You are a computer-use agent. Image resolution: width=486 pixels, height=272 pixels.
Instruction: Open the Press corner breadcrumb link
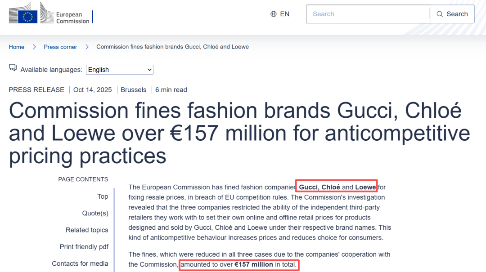[x=60, y=47]
